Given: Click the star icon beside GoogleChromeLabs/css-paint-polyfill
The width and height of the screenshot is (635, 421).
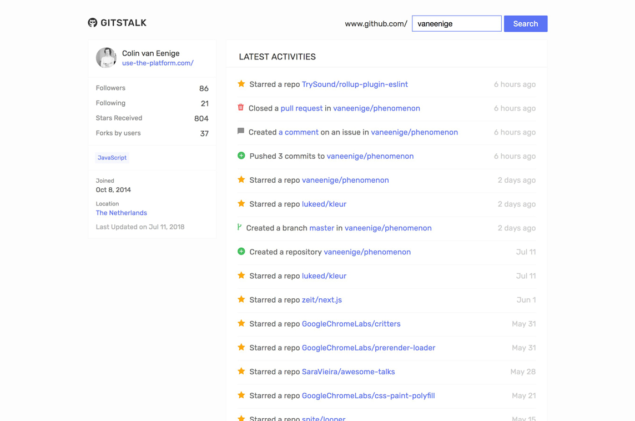Looking at the screenshot, I should point(241,395).
